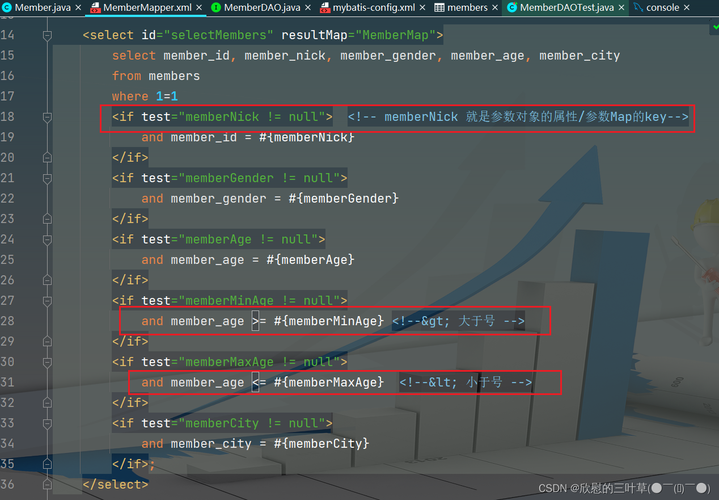Switch to MemberDAOTest.java tab

[566, 8]
